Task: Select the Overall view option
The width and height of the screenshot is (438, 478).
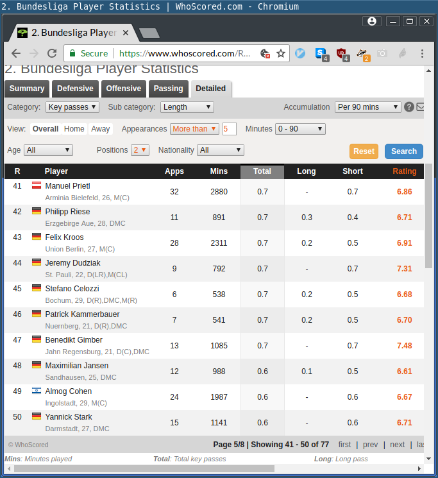Action: [46, 129]
